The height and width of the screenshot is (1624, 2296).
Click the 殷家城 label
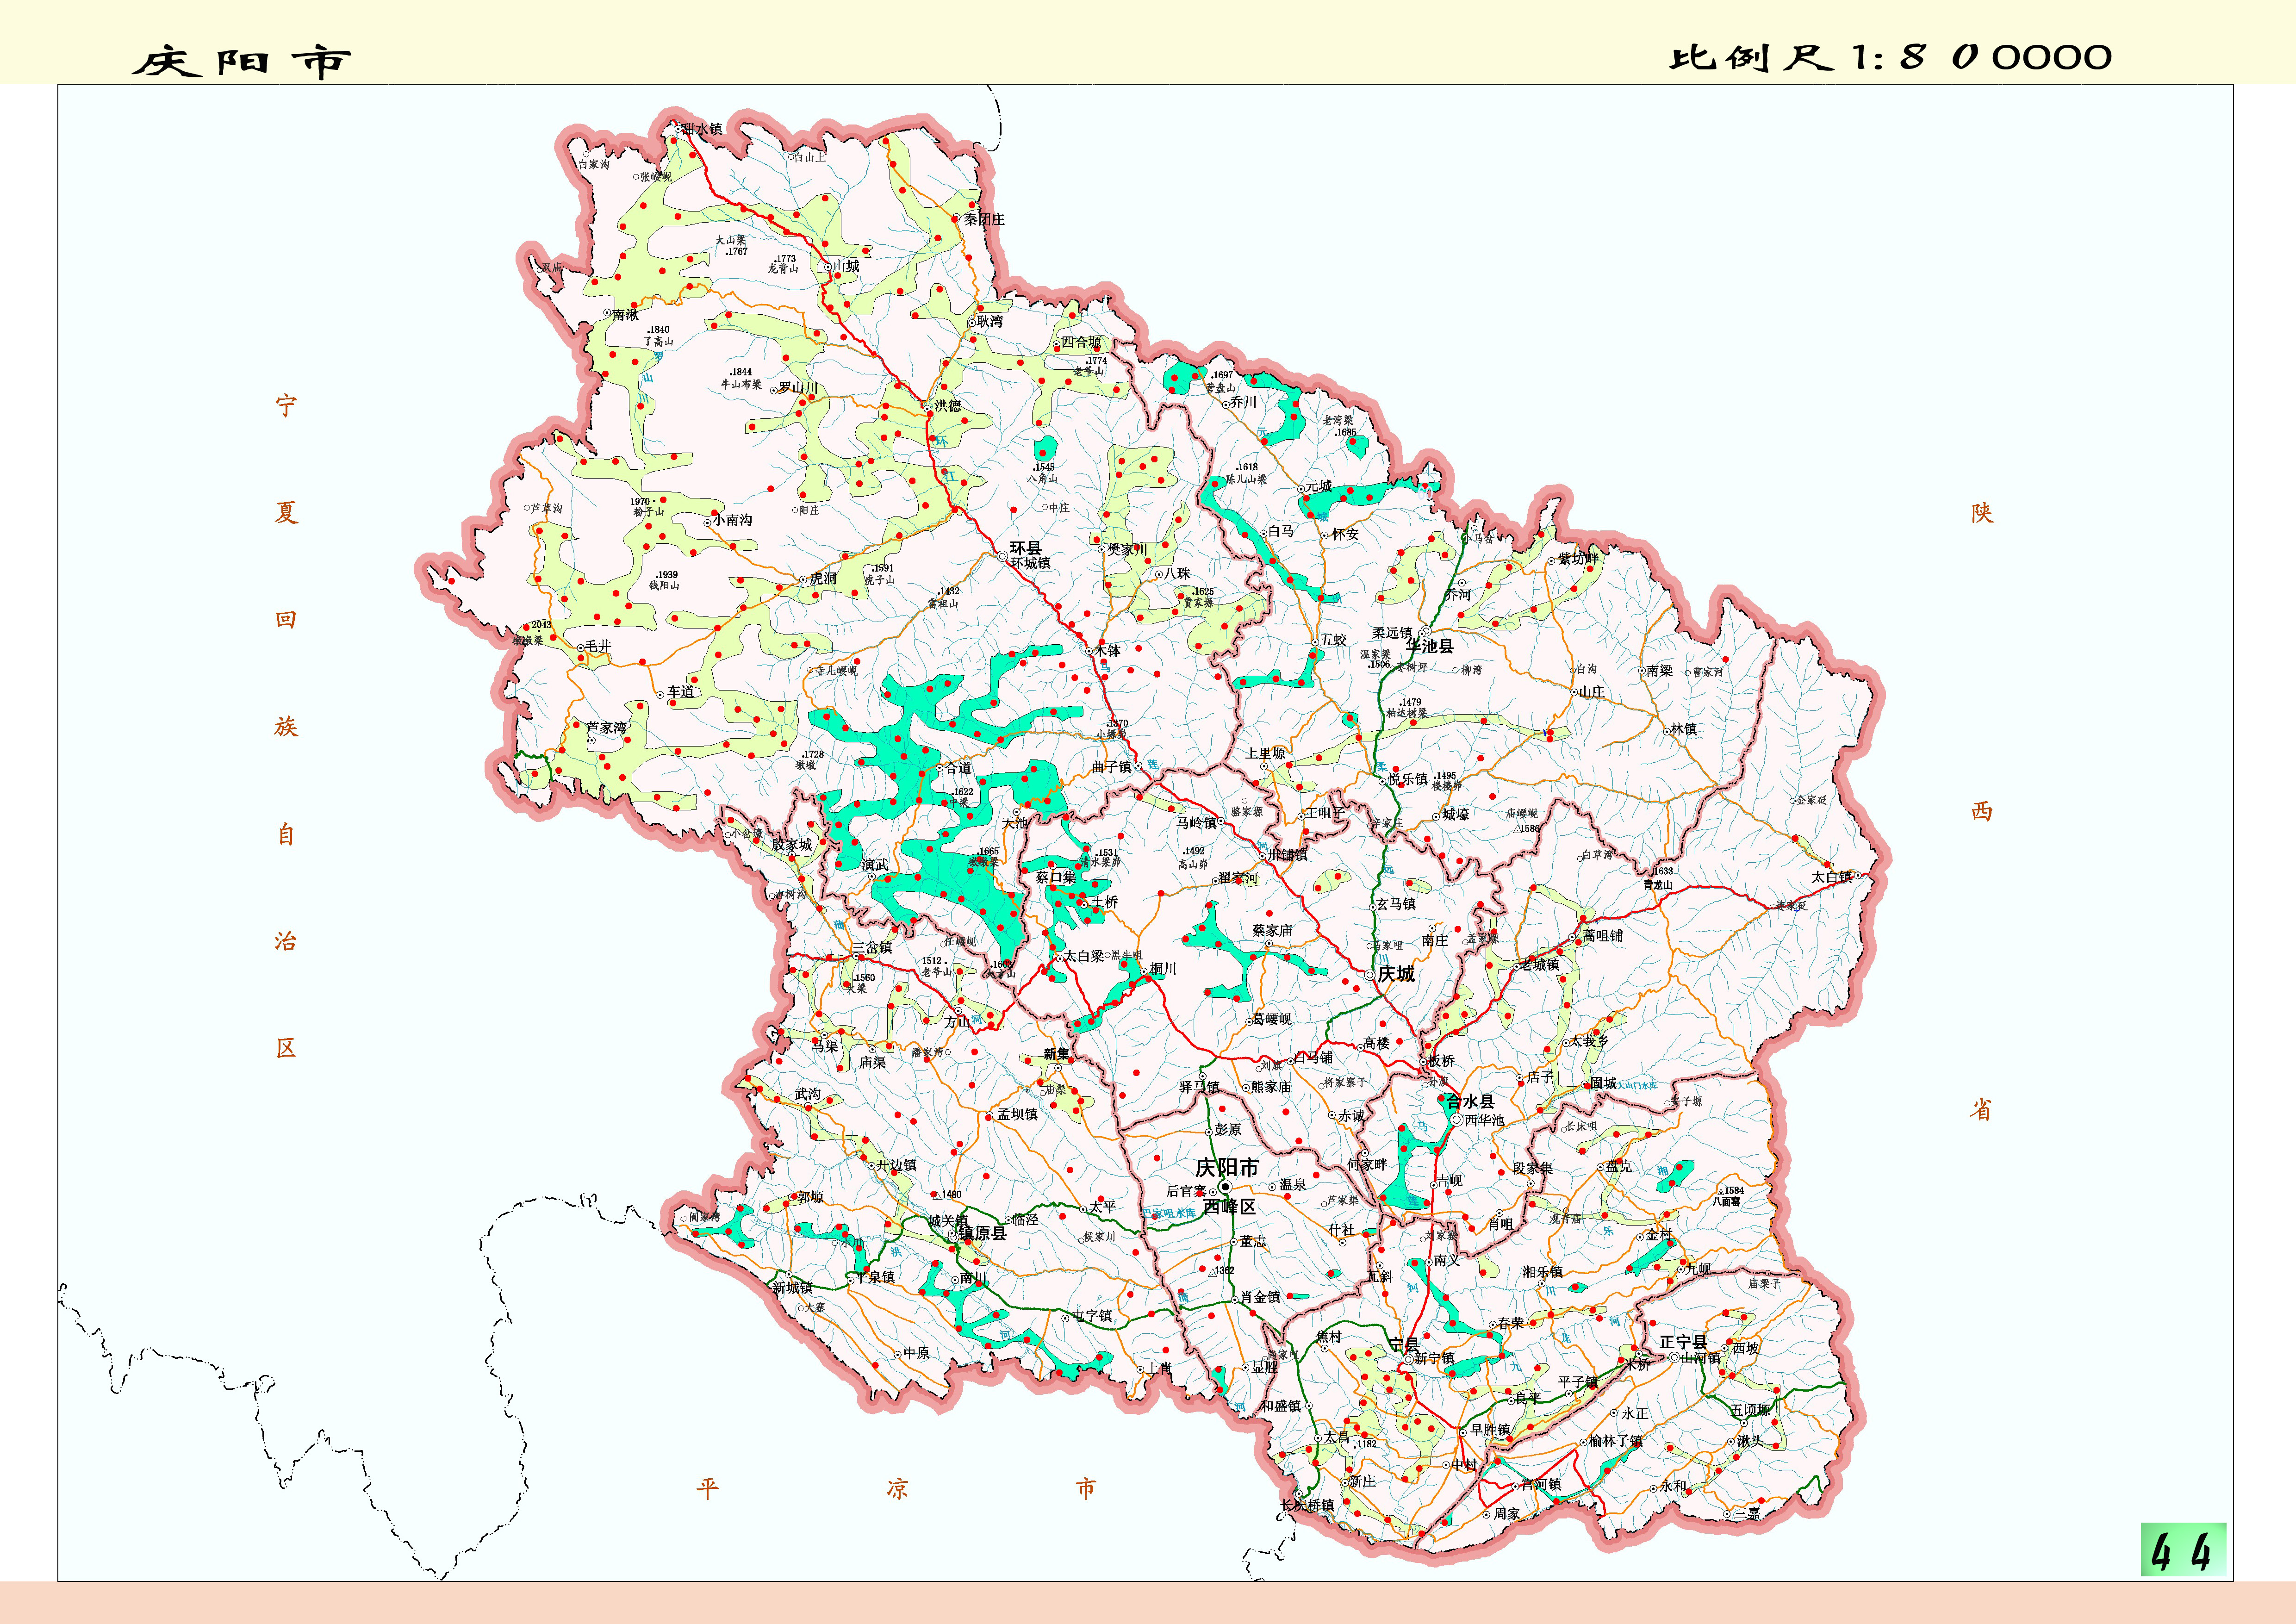pyautogui.click(x=791, y=845)
